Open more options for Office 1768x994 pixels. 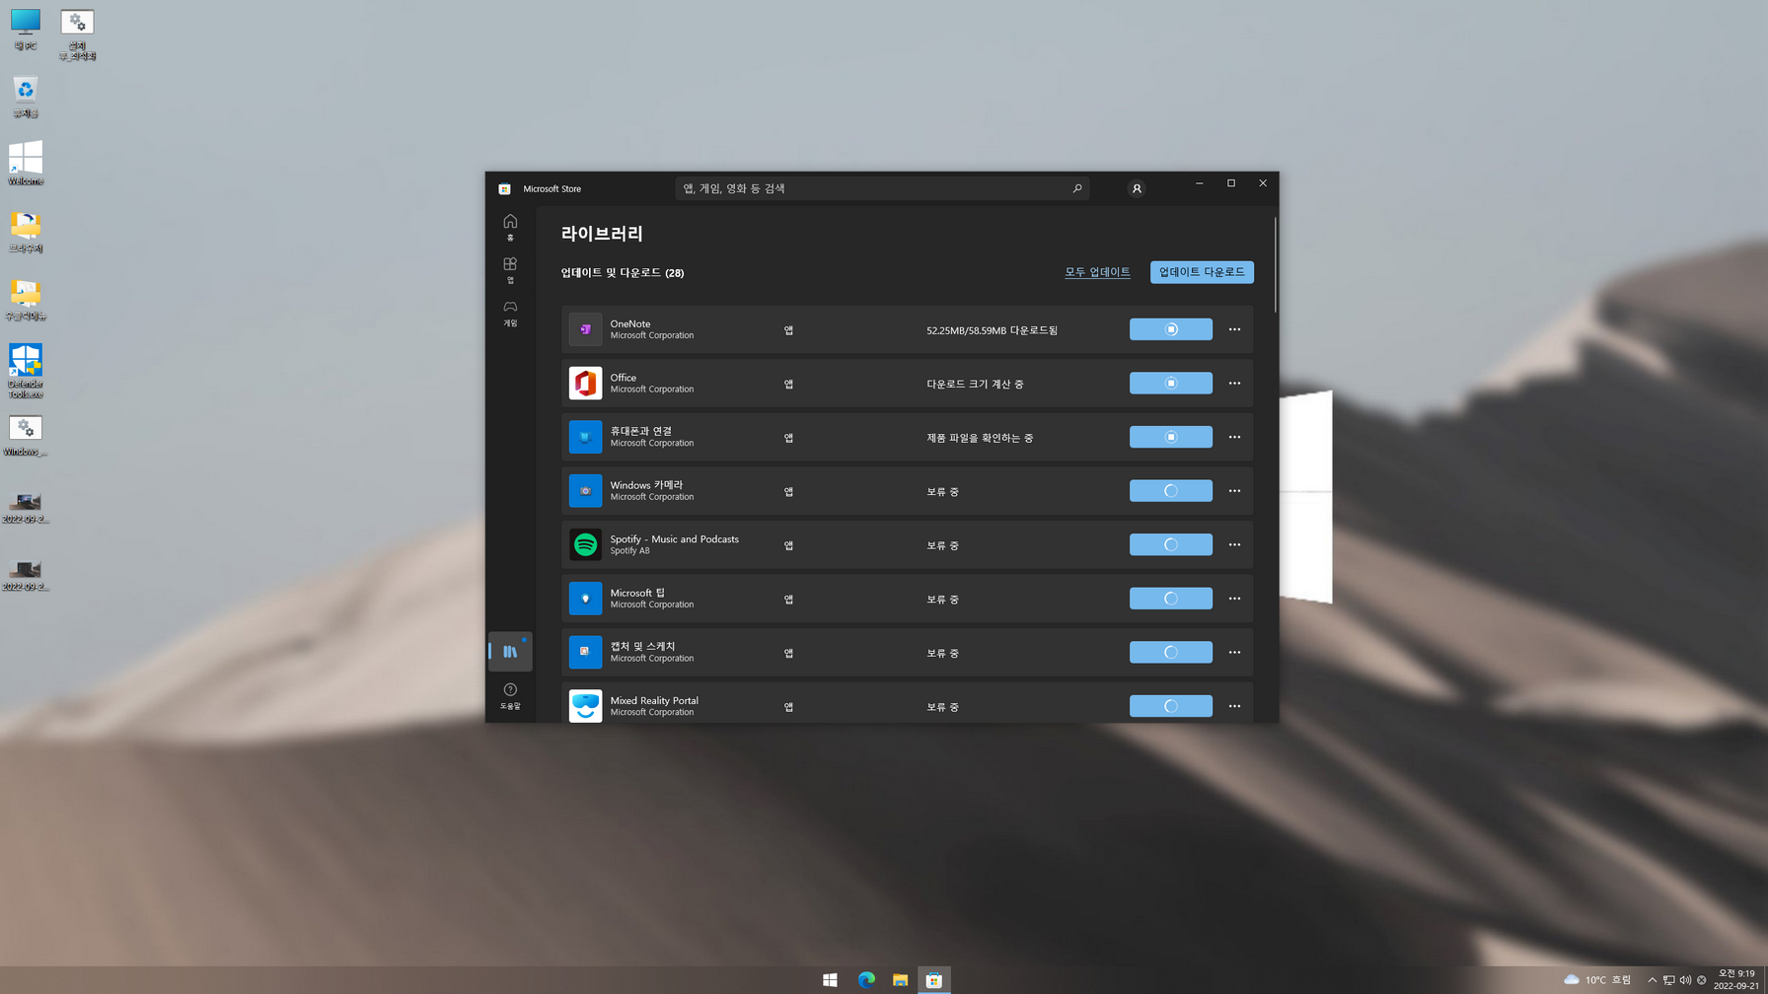[x=1234, y=383]
